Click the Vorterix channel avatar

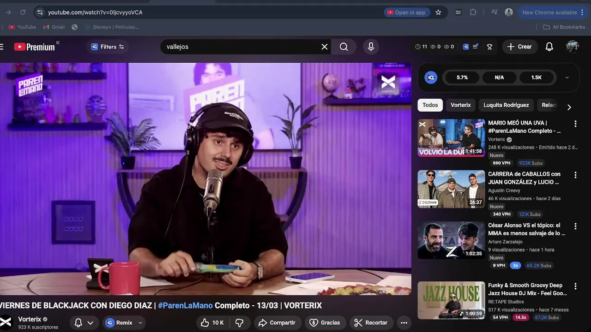point(6,322)
